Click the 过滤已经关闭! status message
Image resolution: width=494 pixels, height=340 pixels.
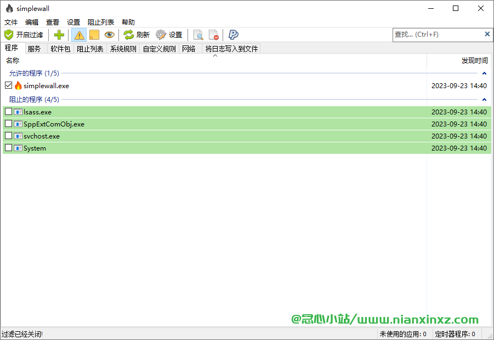pos(22,334)
